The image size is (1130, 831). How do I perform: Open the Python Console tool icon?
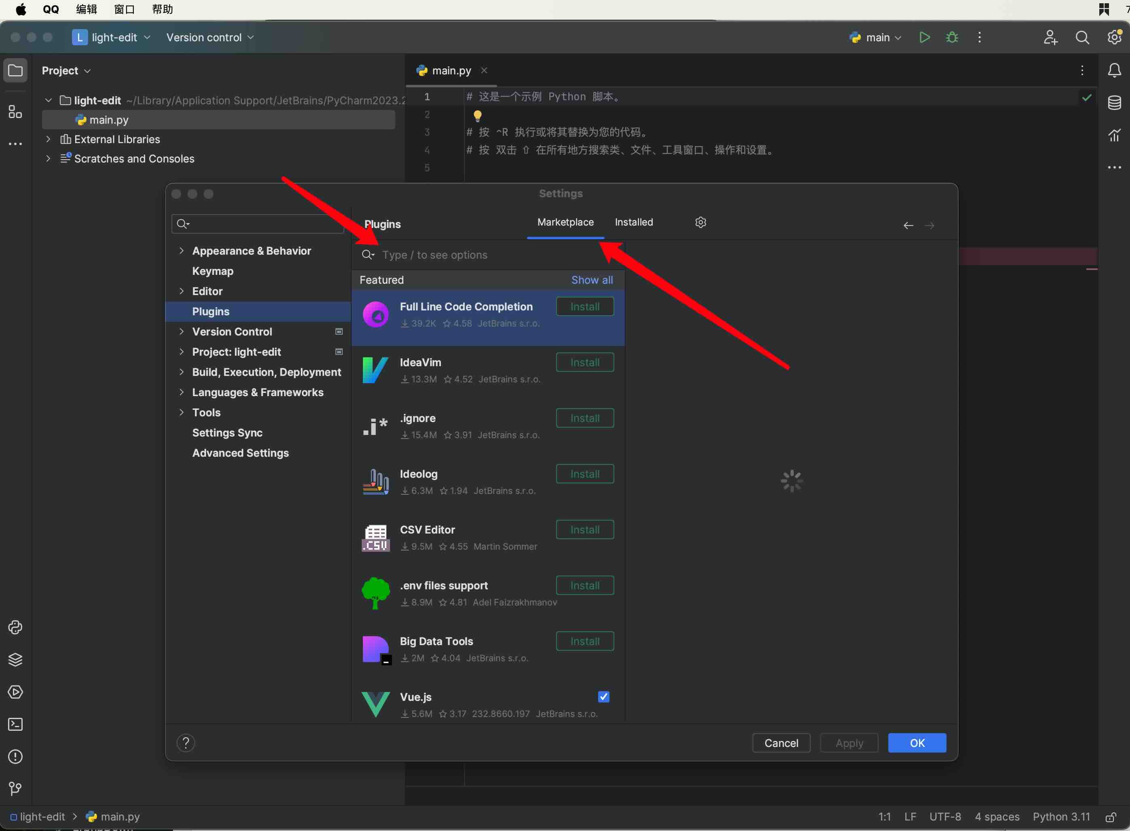click(x=15, y=627)
